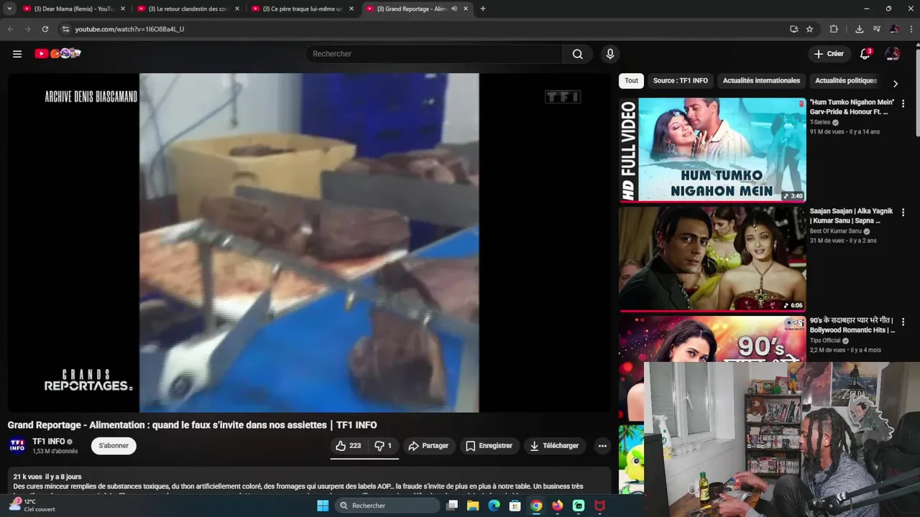920x517 pixels.
Task: Share the video via Partager
Action: pos(428,446)
